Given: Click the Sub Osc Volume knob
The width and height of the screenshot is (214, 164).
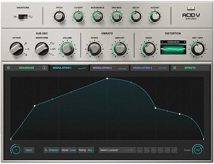Looking at the screenshot, I should pos(67,49).
